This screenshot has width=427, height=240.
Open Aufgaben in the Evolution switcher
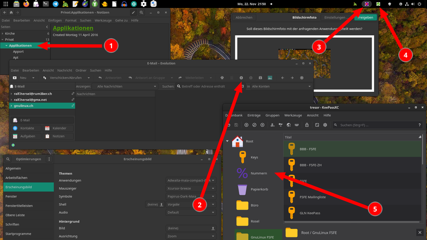(x=26, y=137)
